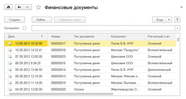Click Вспомогательный in row 000000019
Screen dimensions: 186x99
(x=160, y=83)
